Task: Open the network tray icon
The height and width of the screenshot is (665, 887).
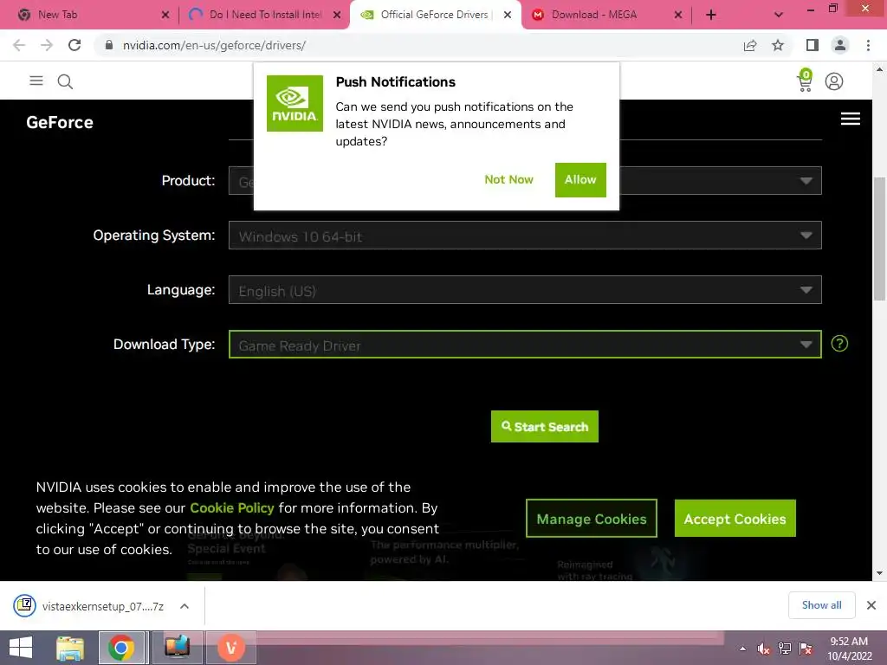Action: (785, 649)
